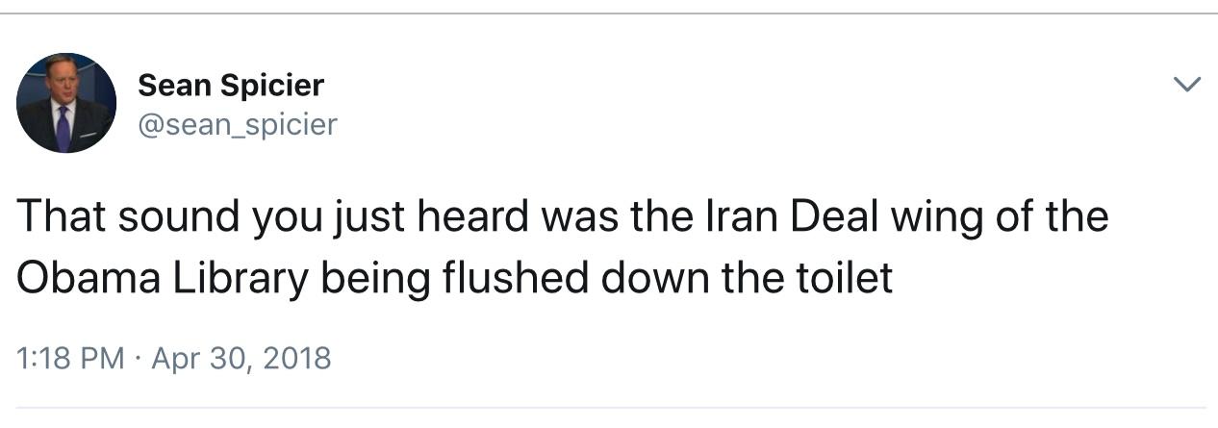Open the @sean_spicier handle link
This screenshot has height=428, width=1218.
click(x=238, y=124)
